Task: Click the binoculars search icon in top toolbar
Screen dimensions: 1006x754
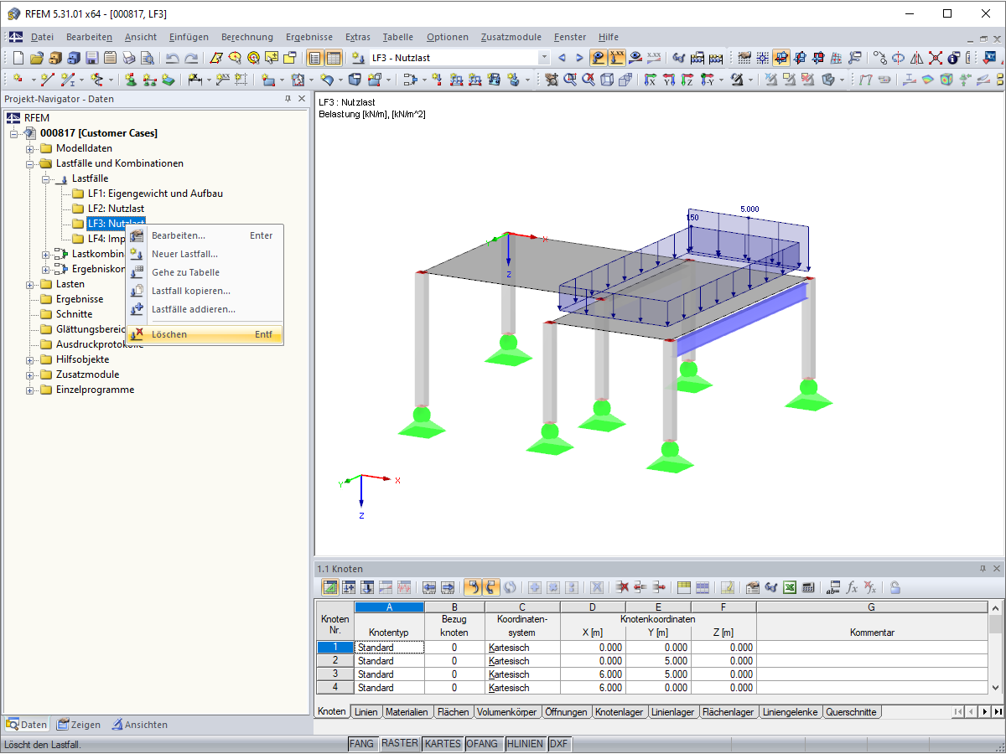Action: click(x=678, y=58)
